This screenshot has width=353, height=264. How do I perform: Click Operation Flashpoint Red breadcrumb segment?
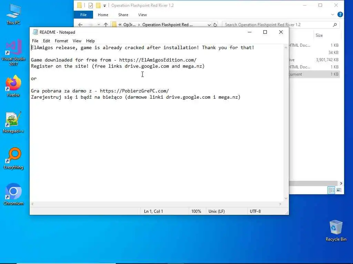tap(168, 25)
